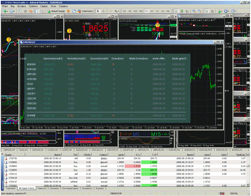
Task: Sort history by the Прибыль column header
Action: (237, 155)
